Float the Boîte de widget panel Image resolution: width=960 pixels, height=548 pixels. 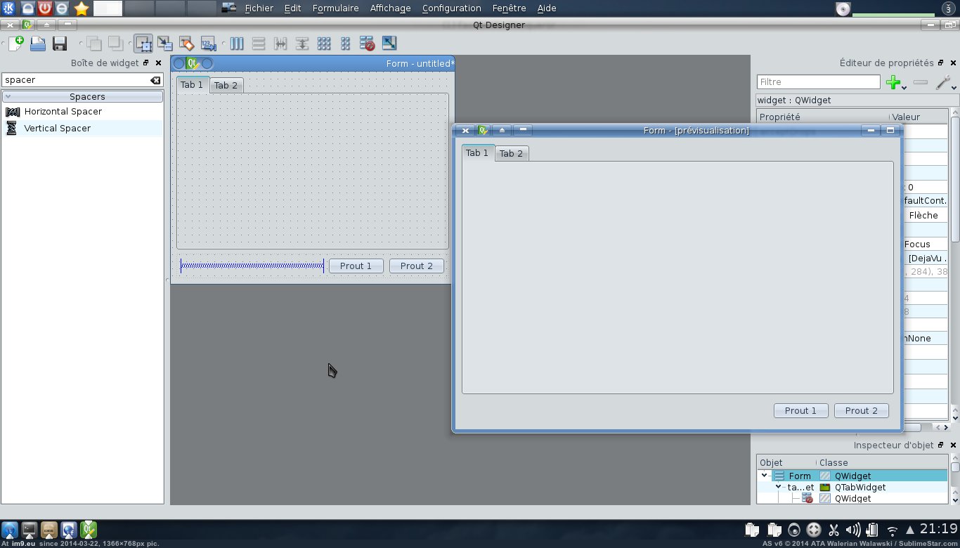pyautogui.click(x=146, y=63)
